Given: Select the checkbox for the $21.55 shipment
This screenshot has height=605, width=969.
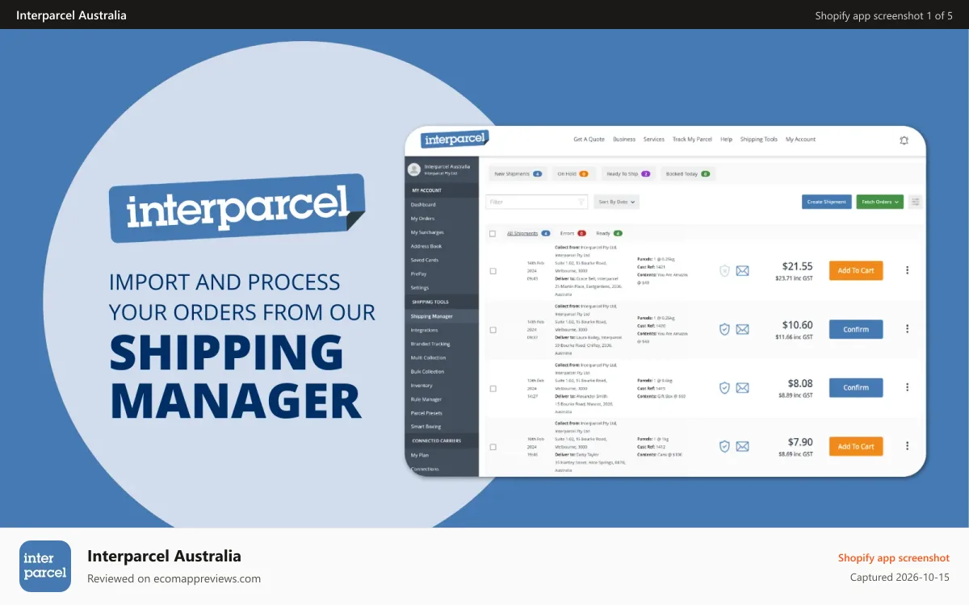Looking at the screenshot, I should (x=493, y=271).
